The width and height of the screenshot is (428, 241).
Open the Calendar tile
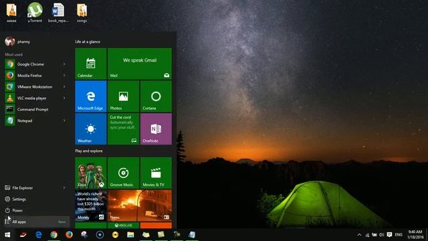[91, 64]
